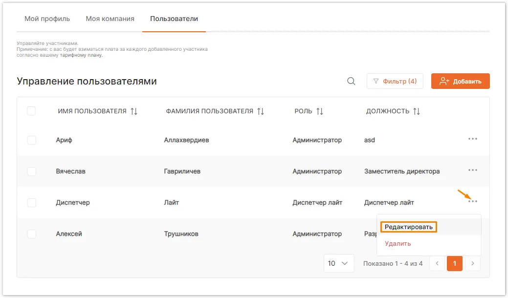The height and width of the screenshot is (298, 508).
Task: Switch to Моя компания tab
Action: click(x=110, y=19)
